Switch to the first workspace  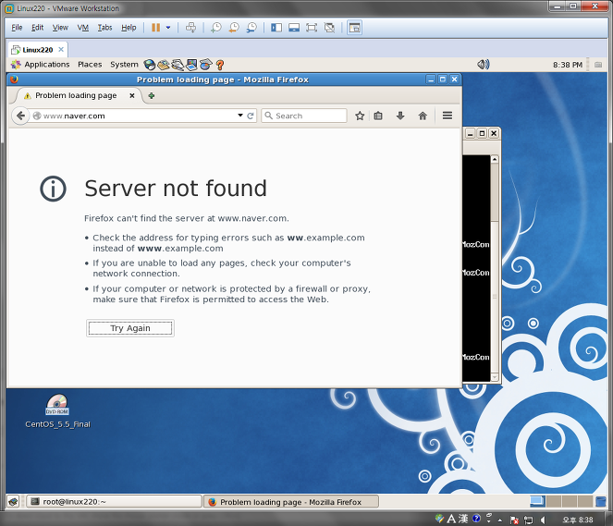(537, 501)
